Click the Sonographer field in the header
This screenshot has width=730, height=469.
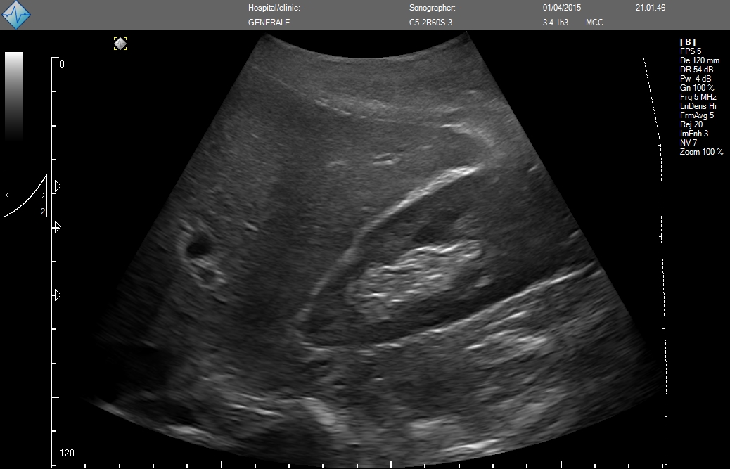pos(435,8)
